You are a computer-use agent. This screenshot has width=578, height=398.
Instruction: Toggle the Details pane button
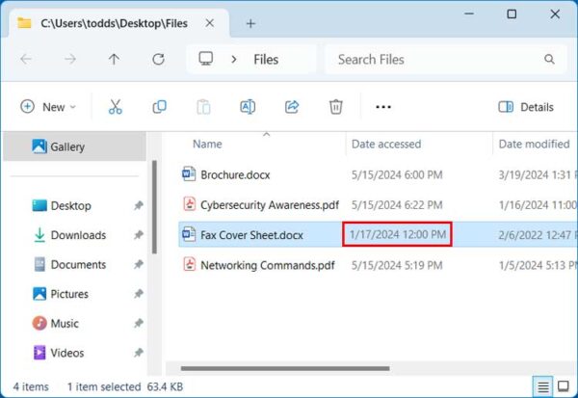coord(526,107)
